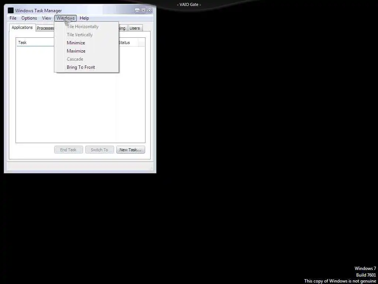Open the Help menu
This screenshot has height=284, width=378.
84,18
